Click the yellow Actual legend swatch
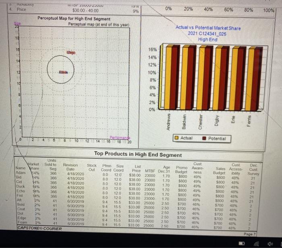Image resolution: width=282 pixels, height=248 pixels. [x=176, y=138]
